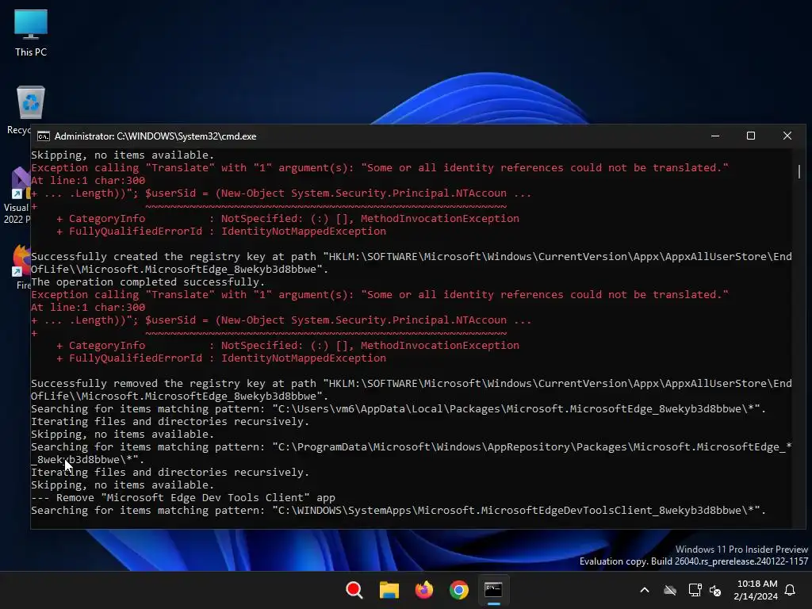Screen dimensions: 812x609
Task: Click the console vertical scrollbar thumb
Action: [x=799, y=171]
